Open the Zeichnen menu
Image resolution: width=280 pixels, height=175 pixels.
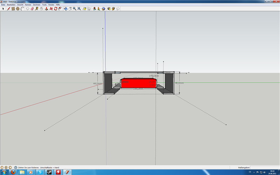(x=37, y=5)
